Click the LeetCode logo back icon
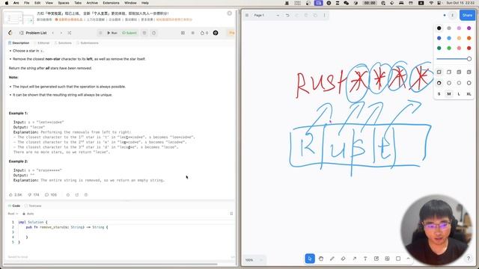This screenshot has height=269, width=479. pos(10,33)
